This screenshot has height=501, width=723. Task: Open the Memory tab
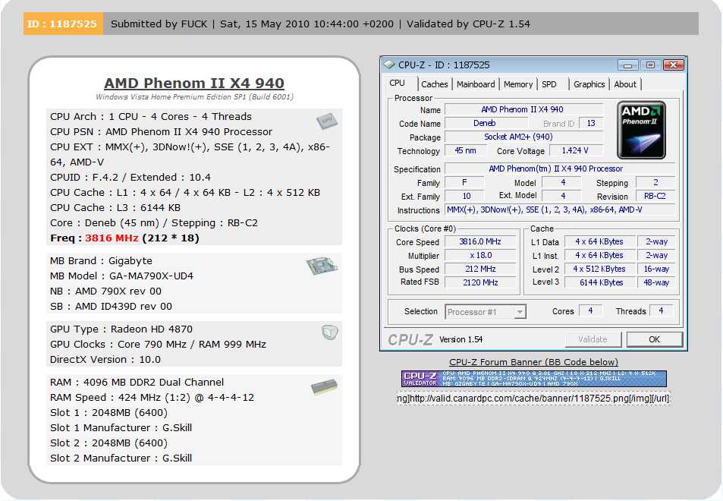click(x=518, y=84)
